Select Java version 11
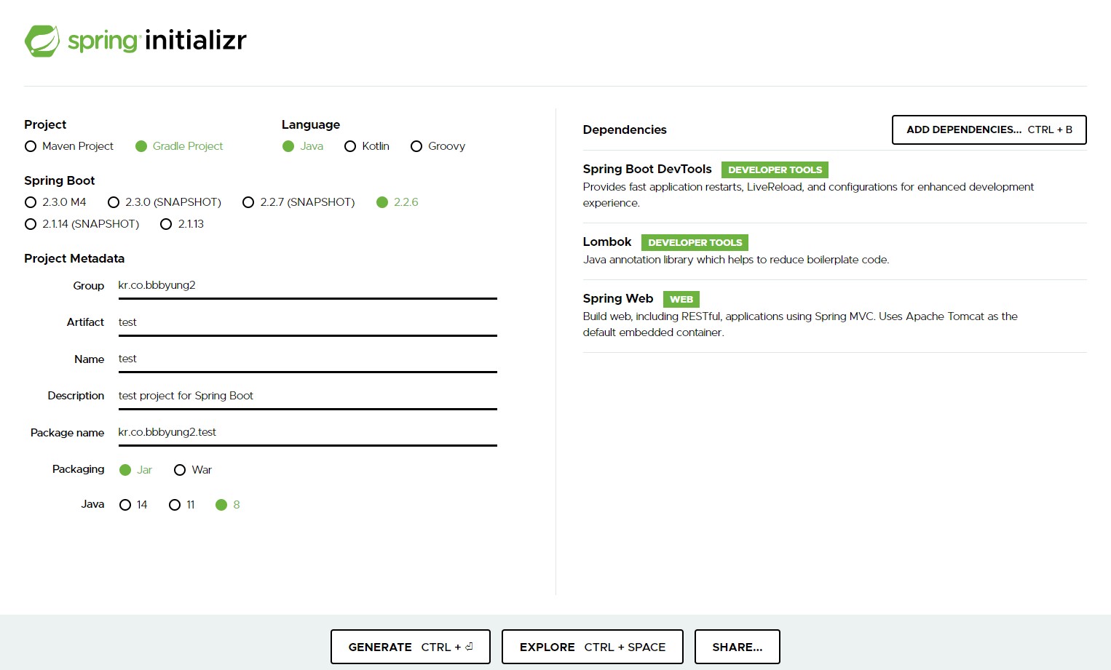 (x=182, y=505)
